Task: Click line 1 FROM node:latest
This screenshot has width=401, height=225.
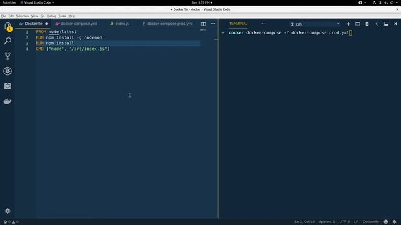Action: [56, 32]
